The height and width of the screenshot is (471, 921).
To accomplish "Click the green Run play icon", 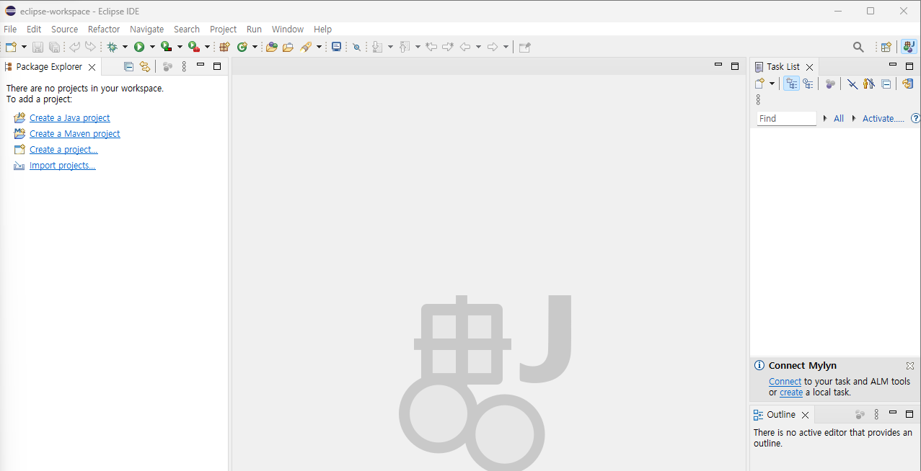I will tap(139, 47).
